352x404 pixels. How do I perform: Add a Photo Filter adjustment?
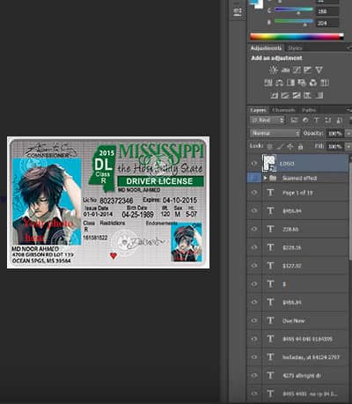(x=302, y=83)
